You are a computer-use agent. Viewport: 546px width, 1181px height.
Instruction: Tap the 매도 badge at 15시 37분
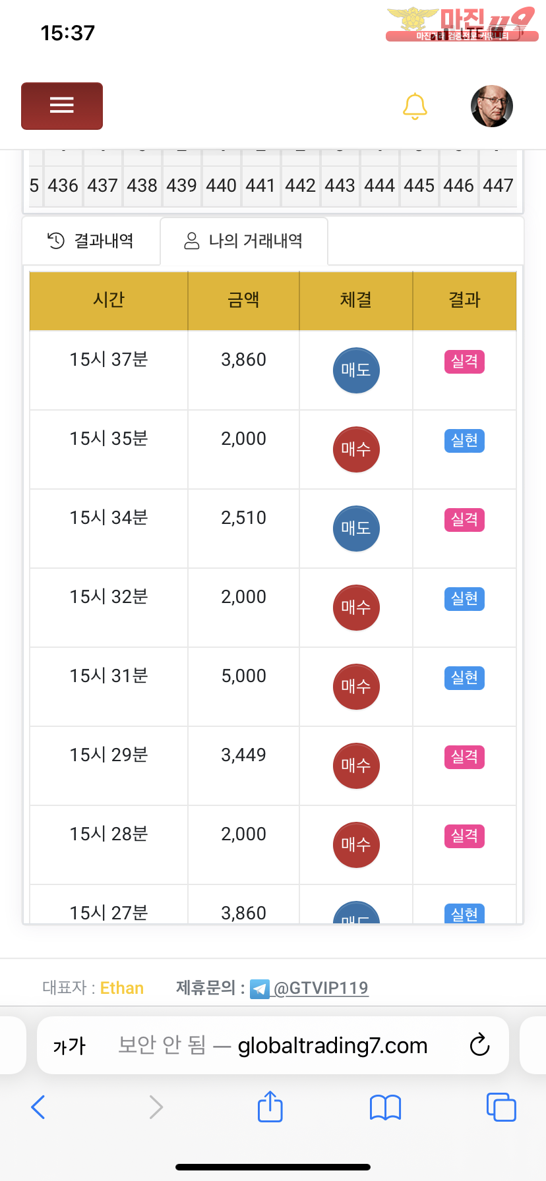pyautogui.click(x=356, y=370)
